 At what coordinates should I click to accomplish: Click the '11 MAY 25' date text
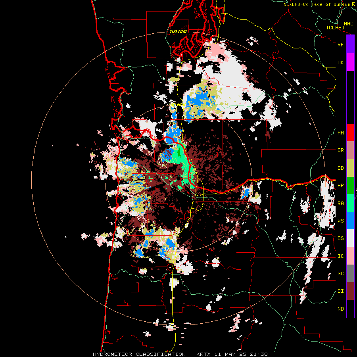(x=231, y=354)
